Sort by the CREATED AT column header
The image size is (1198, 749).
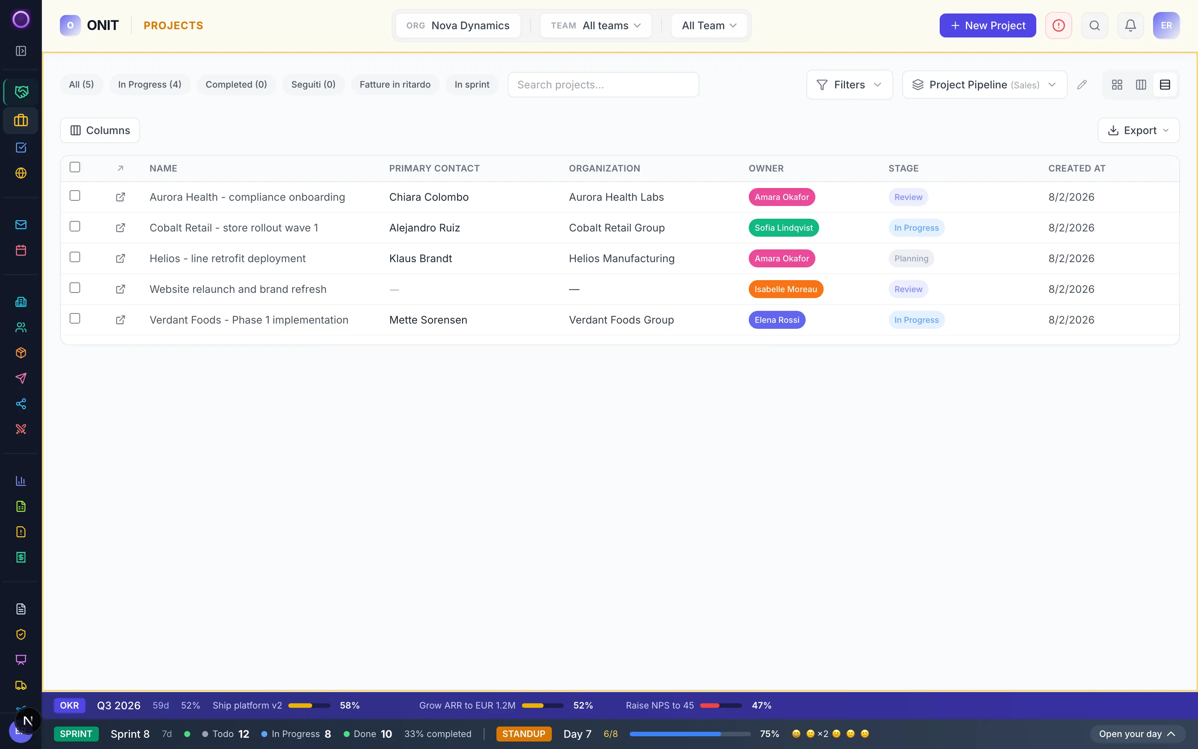point(1077,169)
